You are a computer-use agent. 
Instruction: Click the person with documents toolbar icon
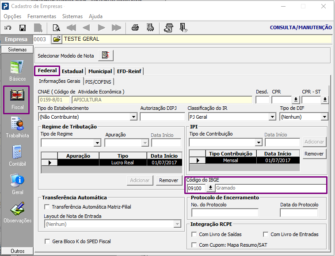coord(168,28)
